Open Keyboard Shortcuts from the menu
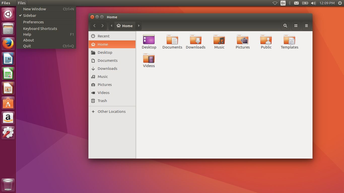Viewport: 344px width, 193px height. [40, 28]
